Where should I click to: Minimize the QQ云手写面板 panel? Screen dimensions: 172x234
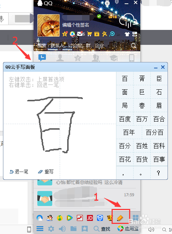[x=156, y=67]
